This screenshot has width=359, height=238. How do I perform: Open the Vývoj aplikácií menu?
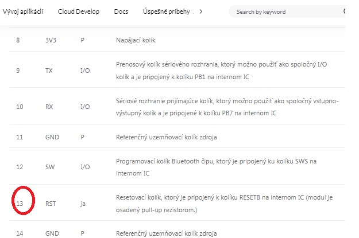[23, 11]
